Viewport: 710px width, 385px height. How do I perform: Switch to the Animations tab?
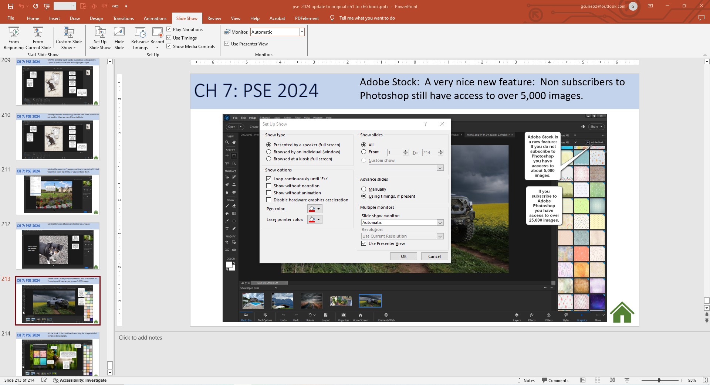tap(155, 18)
